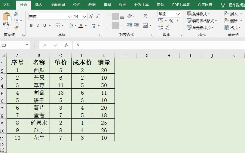Decrease indent
The height and width of the screenshot is (153, 245).
[130, 26]
